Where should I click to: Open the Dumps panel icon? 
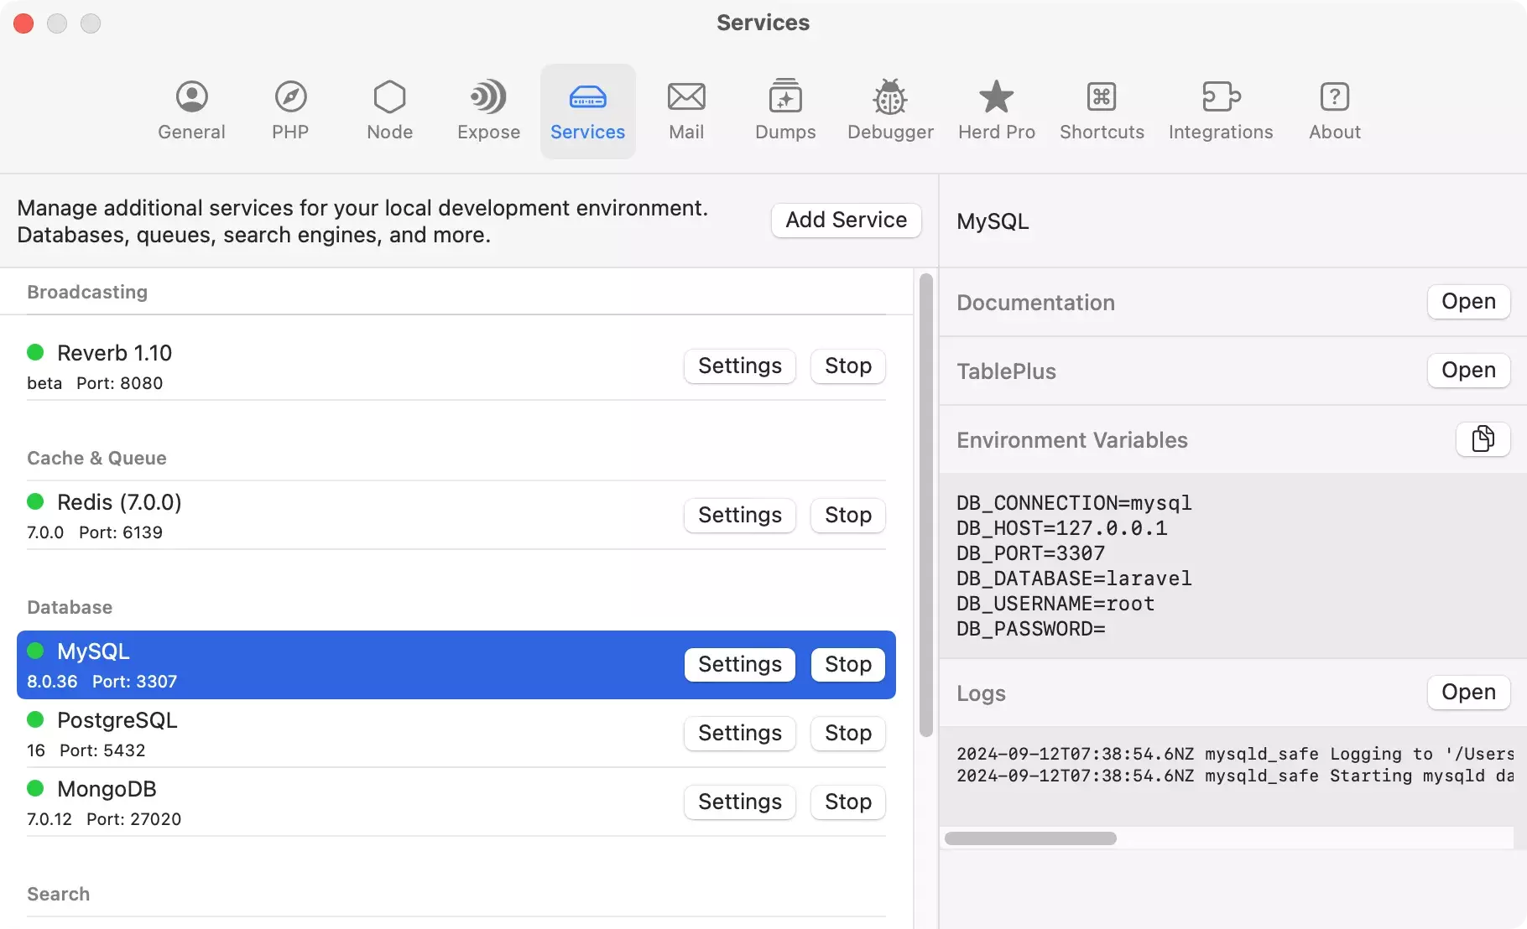784,97
